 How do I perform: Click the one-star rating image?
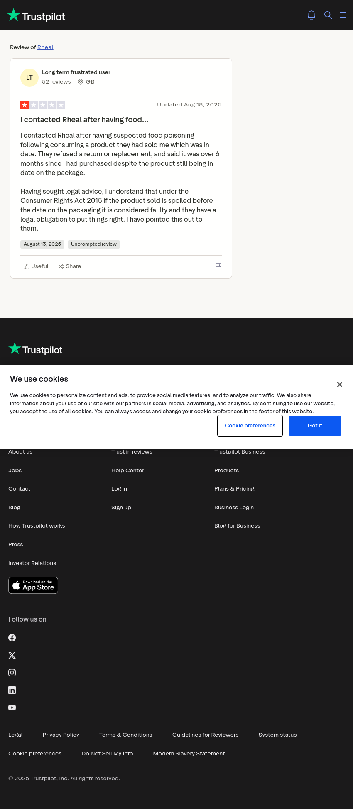(43, 105)
